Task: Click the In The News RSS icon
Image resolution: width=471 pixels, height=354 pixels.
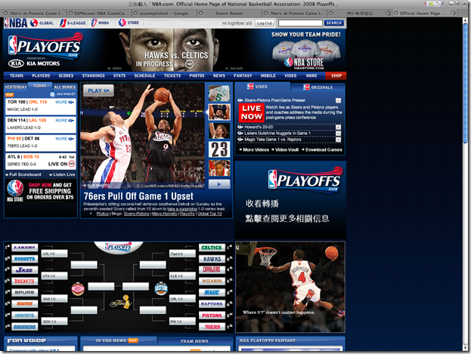Action: tap(133, 340)
